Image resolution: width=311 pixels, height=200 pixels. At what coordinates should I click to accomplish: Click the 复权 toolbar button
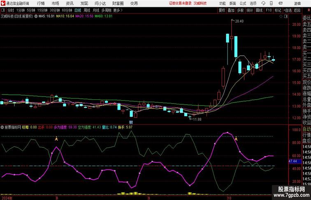point(222,10)
